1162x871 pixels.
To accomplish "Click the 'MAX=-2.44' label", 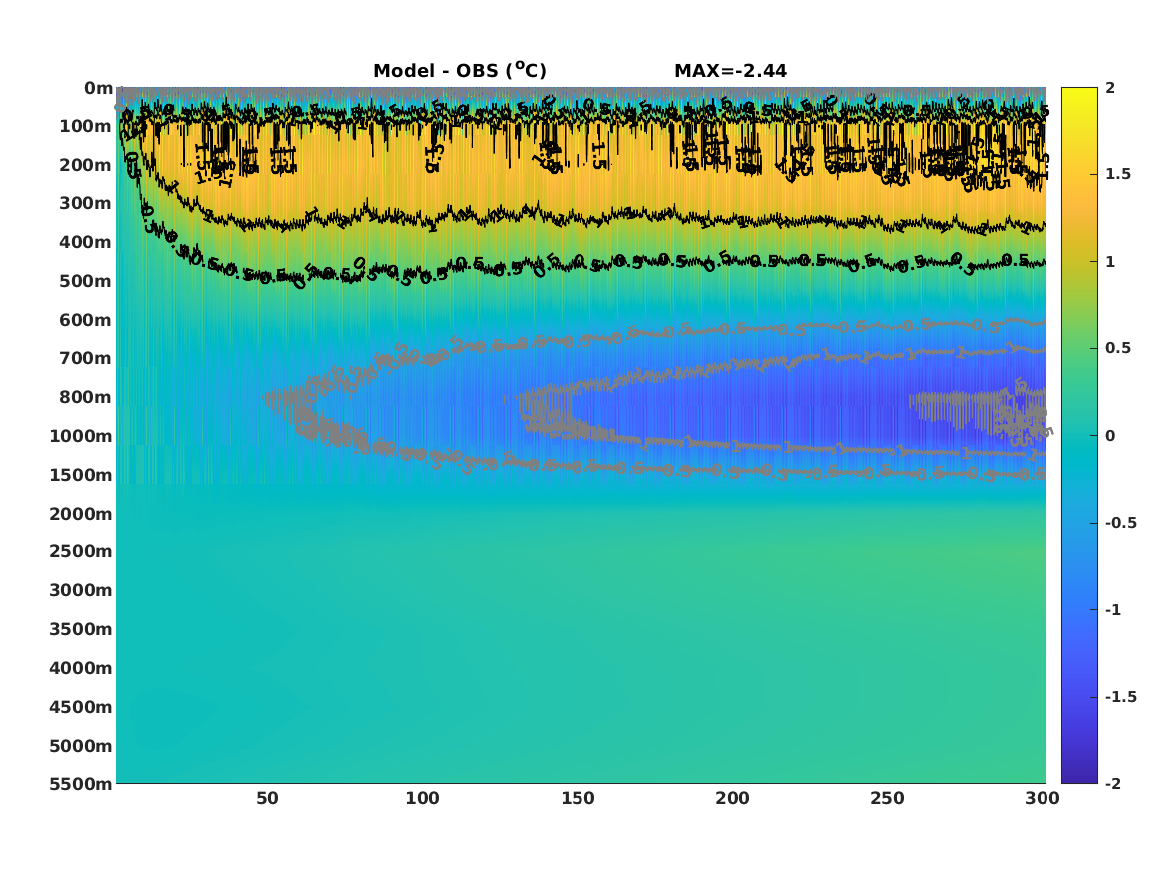I will pos(730,71).
